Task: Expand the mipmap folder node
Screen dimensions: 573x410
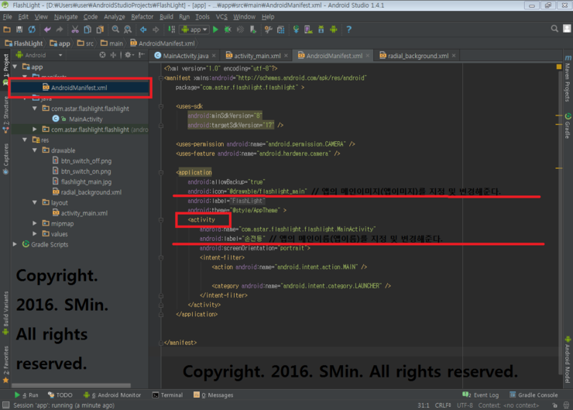Action: pos(35,223)
